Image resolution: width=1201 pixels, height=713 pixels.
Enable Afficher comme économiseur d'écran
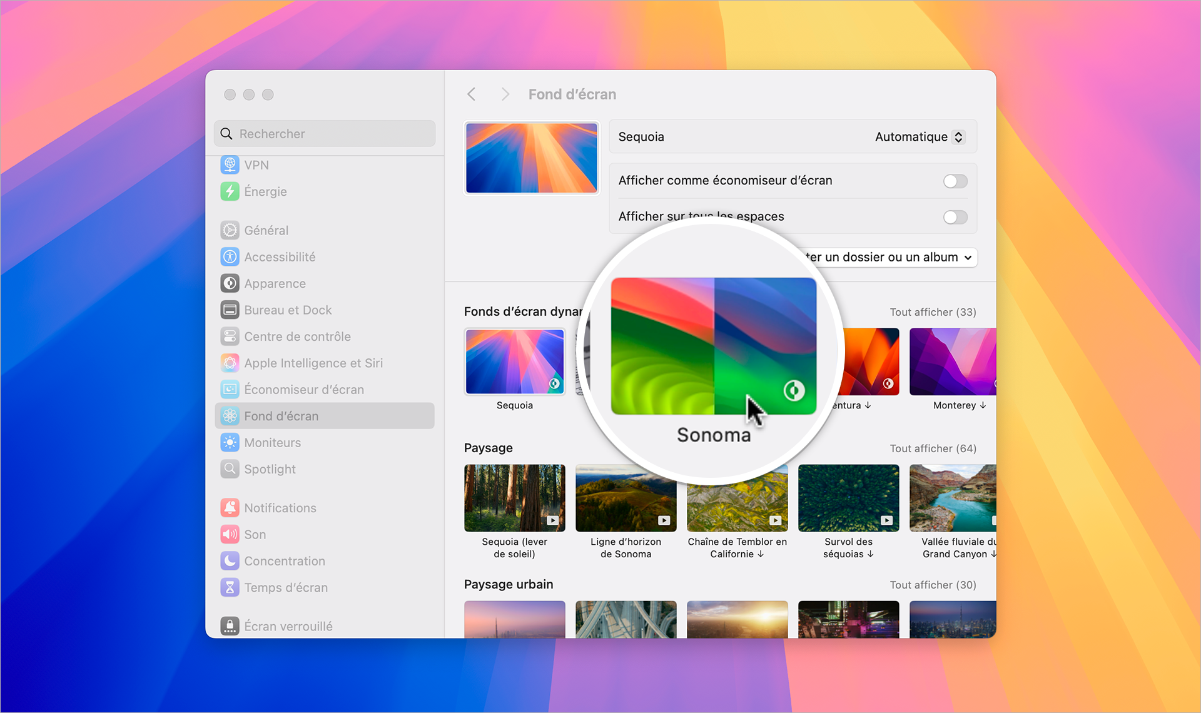(955, 181)
